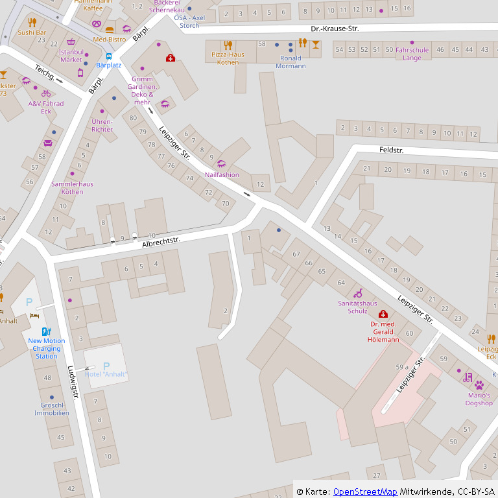Click the Dr.-Krause-Str. street label
The image size is (498, 498).
click(335, 29)
